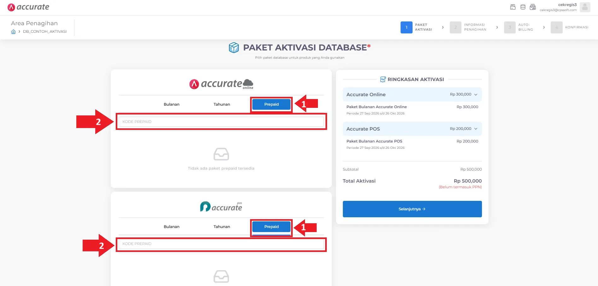Image resolution: width=598 pixels, height=286 pixels.
Task: Click the DB_CONTOH_AKTIVASI breadcrumb
Action: pyautogui.click(x=45, y=32)
